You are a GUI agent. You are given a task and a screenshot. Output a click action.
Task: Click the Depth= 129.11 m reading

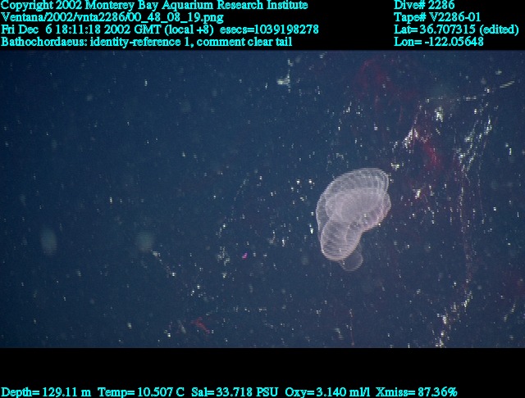46,391
